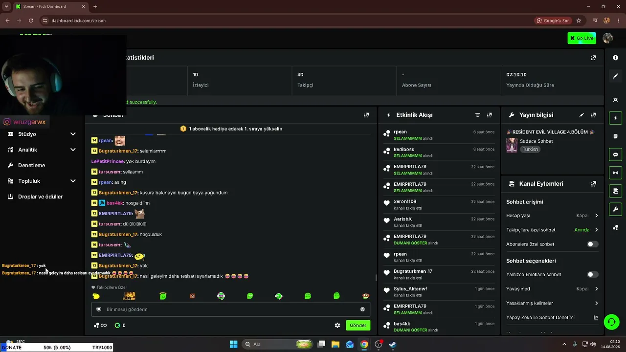Open external link icon beside Yapay Zeka Sohbet Denetimi

click(596, 318)
